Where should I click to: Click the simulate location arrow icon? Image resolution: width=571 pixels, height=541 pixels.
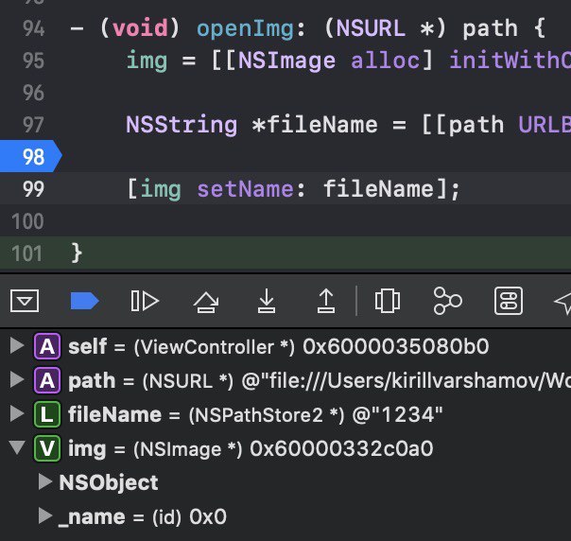562,303
